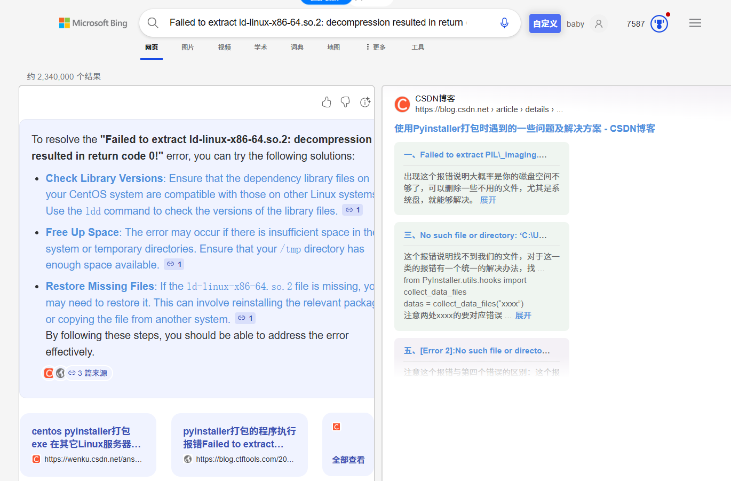Click the 约 2,340,000 个结果 count

[x=64, y=77]
